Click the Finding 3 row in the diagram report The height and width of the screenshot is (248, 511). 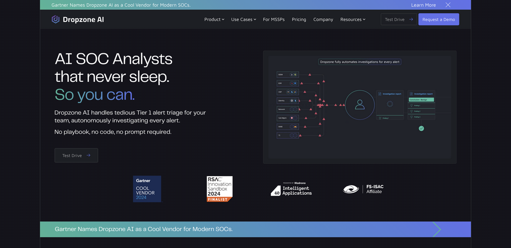click(x=421, y=117)
